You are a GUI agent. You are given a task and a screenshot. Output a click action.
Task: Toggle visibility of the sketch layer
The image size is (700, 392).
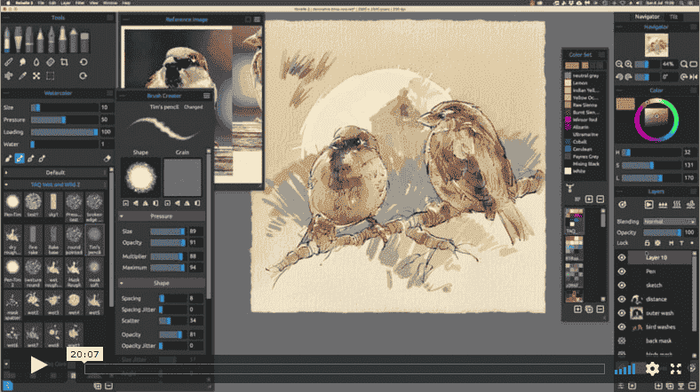point(622,285)
